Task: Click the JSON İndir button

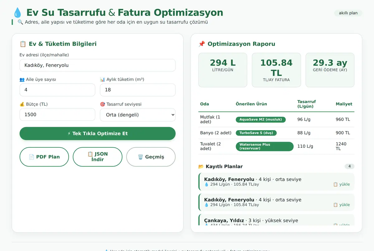Action: click(98, 157)
